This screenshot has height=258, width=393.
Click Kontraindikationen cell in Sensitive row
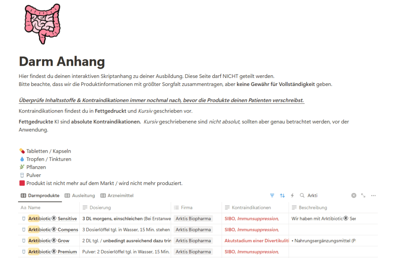click(255, 218)
